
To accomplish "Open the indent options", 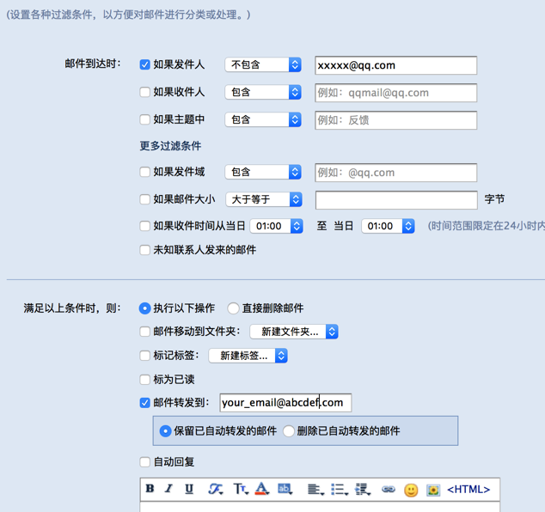I will point(363,490).
